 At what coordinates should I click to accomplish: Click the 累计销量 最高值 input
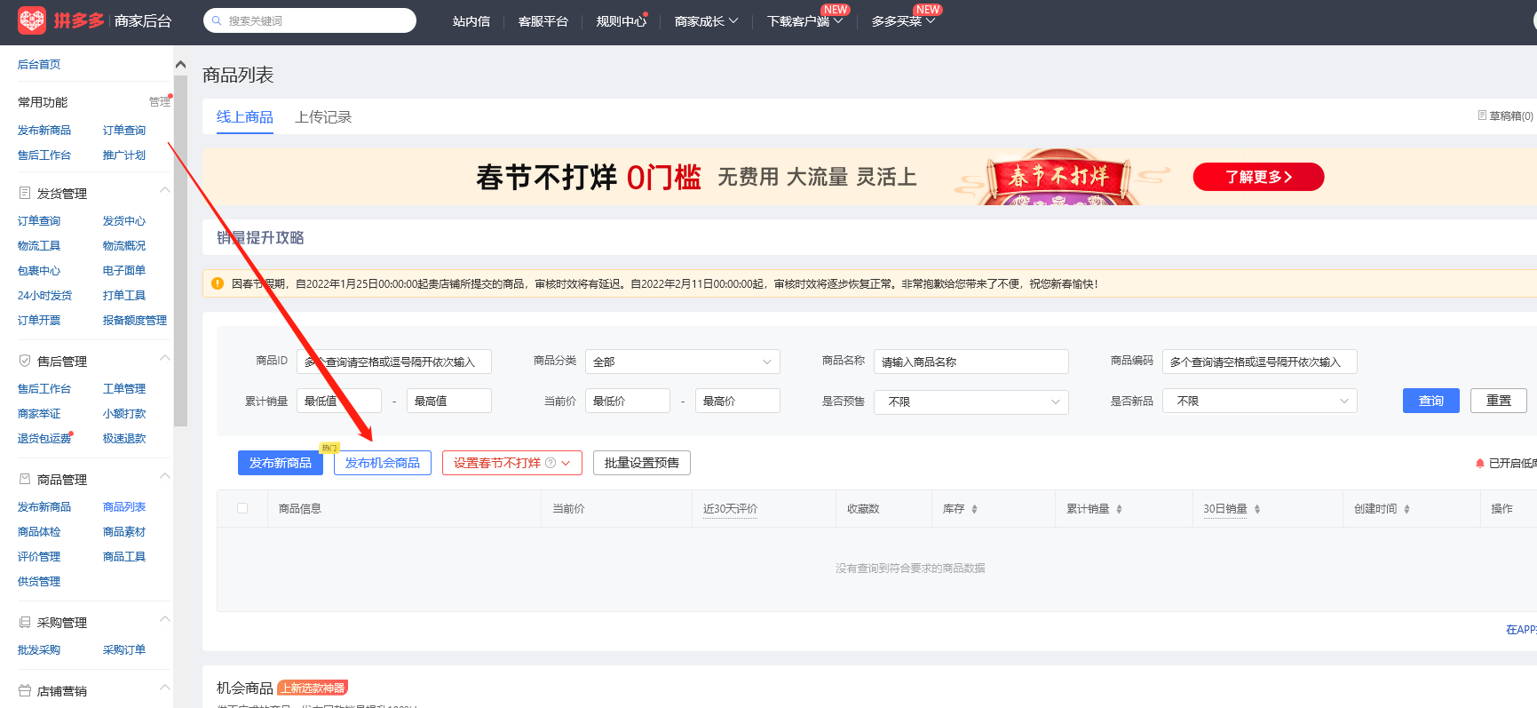tap(449, 401)
